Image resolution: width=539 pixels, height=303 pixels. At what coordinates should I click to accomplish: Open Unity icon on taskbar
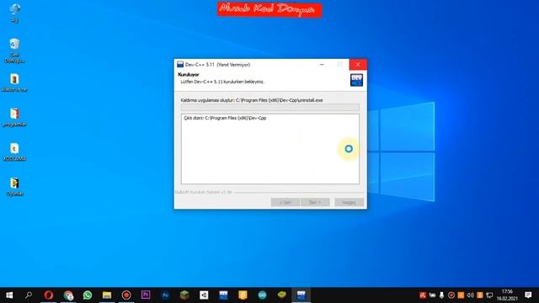tap(204, 295)
